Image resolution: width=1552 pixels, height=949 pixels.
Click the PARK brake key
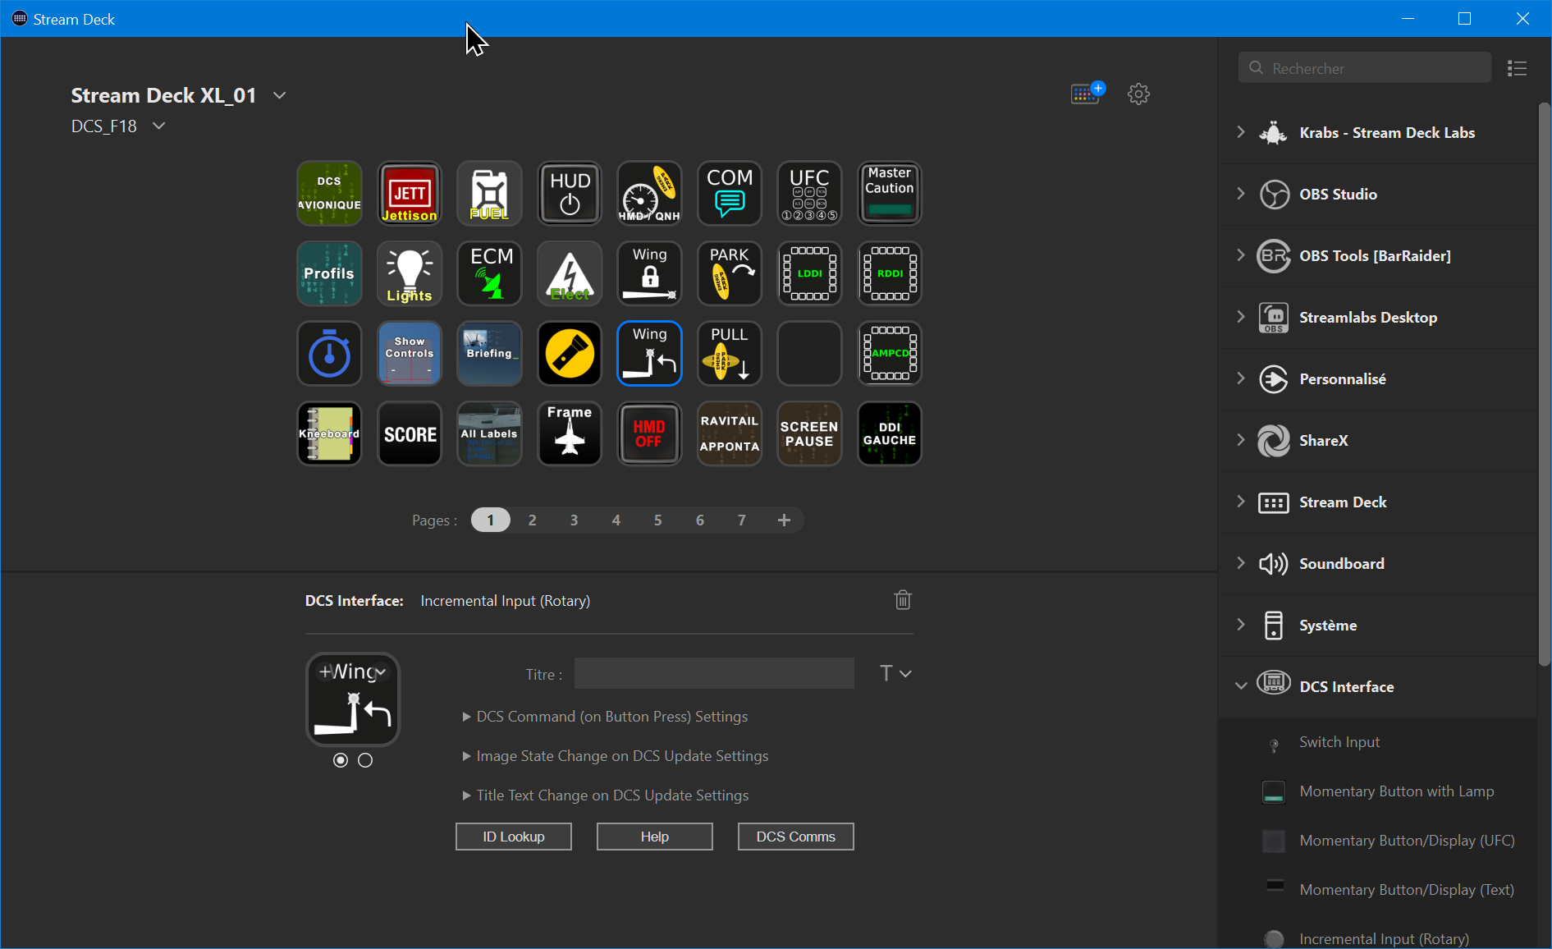click(729, 273)
